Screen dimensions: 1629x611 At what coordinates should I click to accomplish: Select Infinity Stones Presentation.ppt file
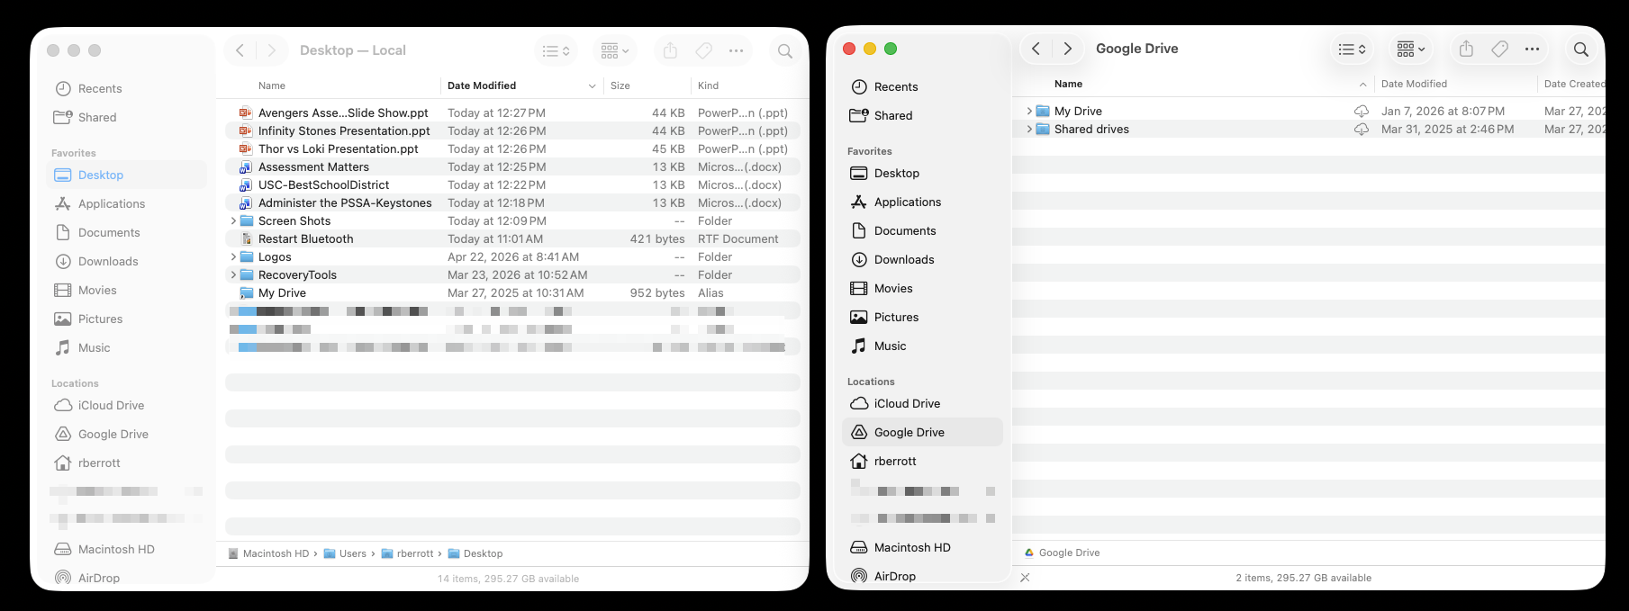512,130
